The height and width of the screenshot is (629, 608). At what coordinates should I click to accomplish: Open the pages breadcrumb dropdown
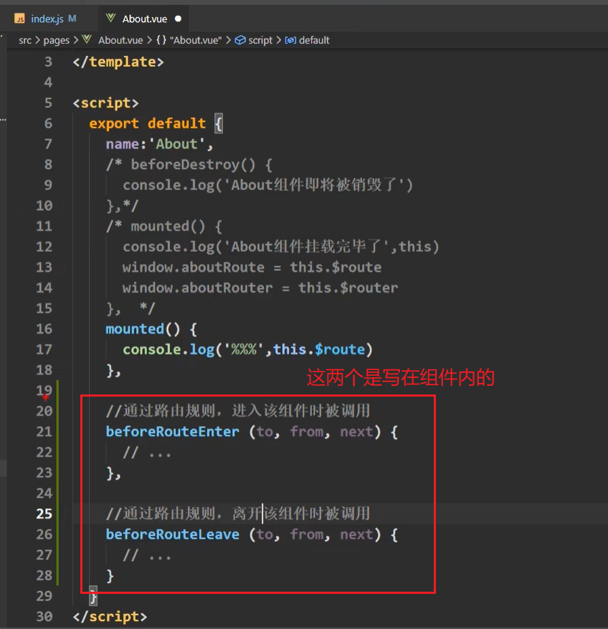point(56,40)
